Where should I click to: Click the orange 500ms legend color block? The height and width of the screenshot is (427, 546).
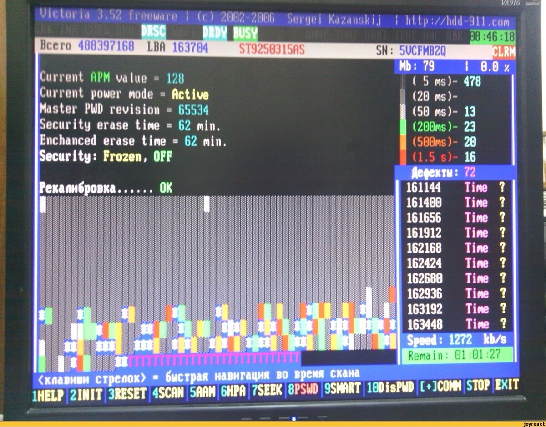click(x=403, y=142)
